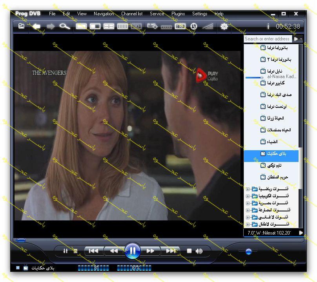Skip to next channel button
This screenshot has width=317, height=282.
(171, 251)
